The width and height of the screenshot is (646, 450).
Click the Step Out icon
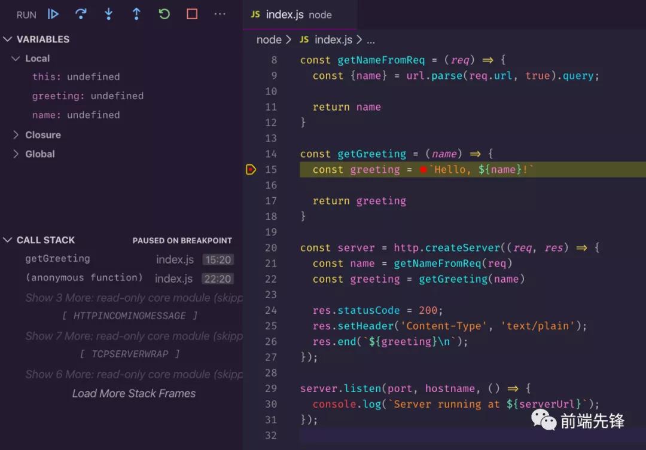(136, 14)
